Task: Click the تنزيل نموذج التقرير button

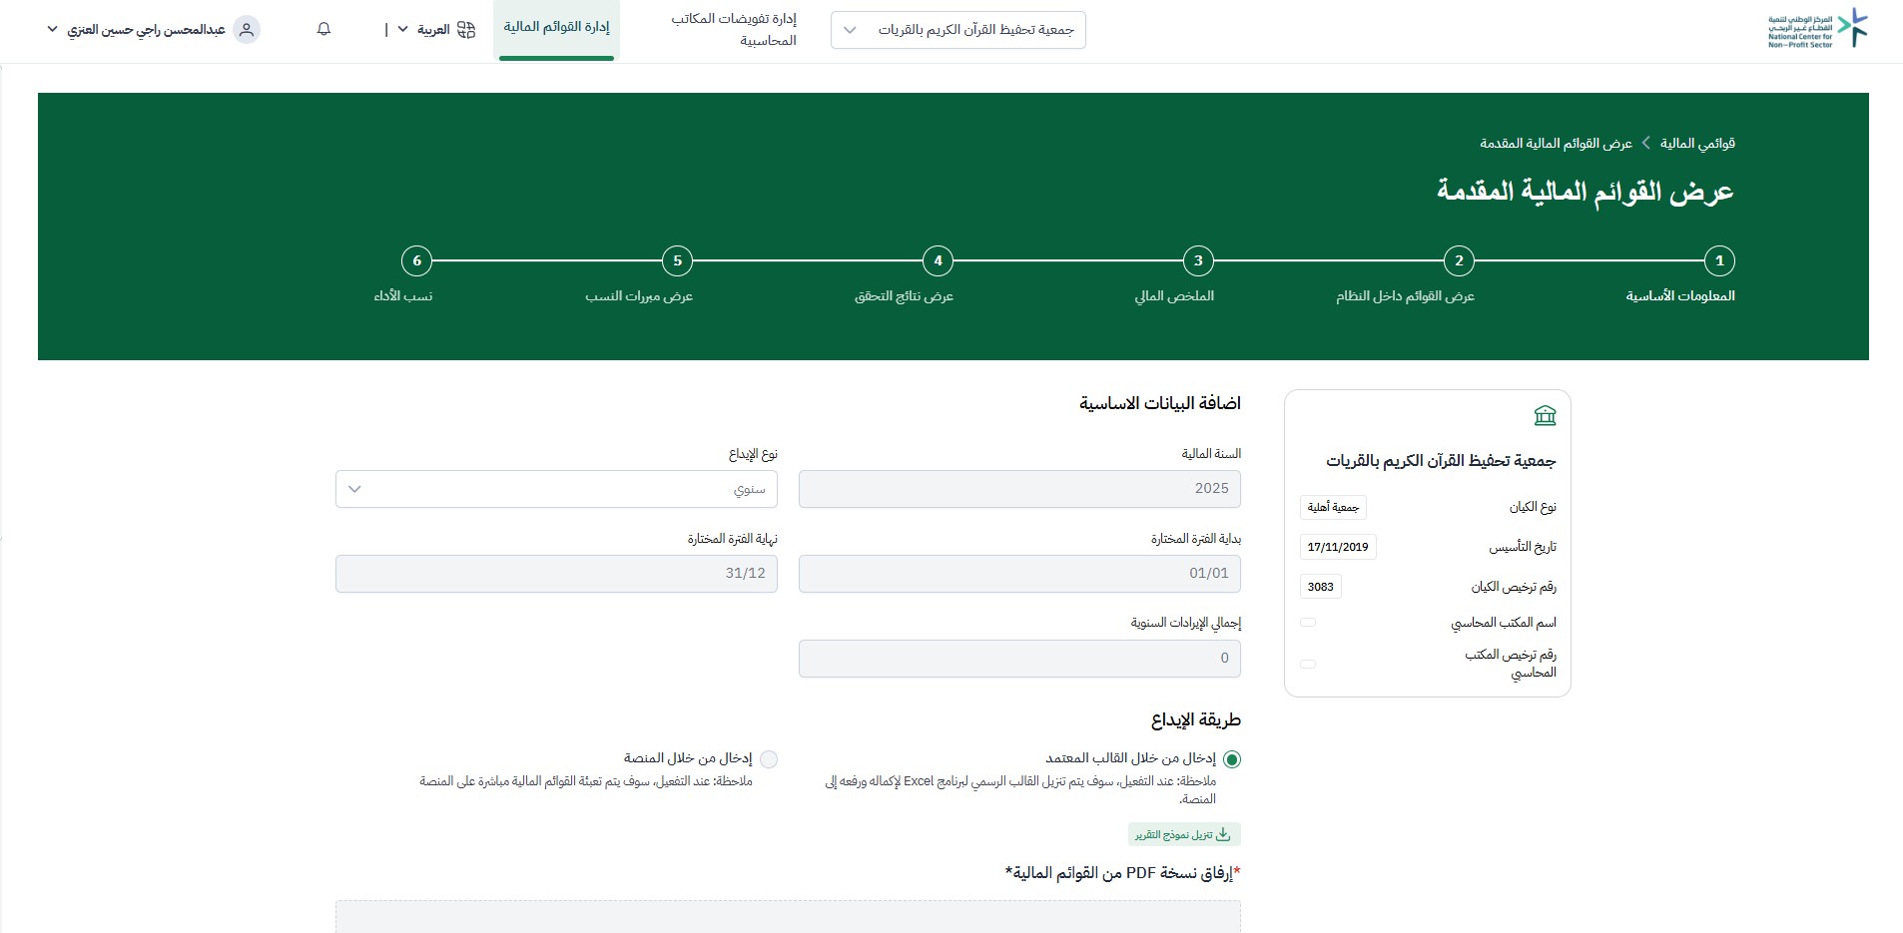Action: (1184, 834)
